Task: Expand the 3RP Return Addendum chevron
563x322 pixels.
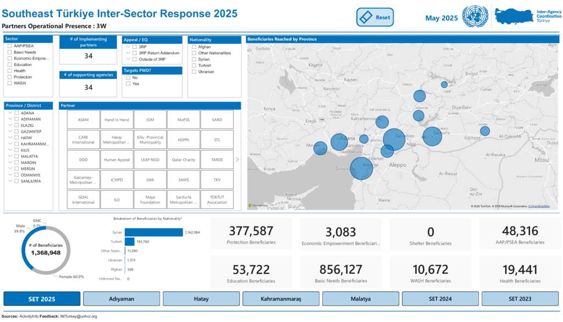Action: point(128,53)
